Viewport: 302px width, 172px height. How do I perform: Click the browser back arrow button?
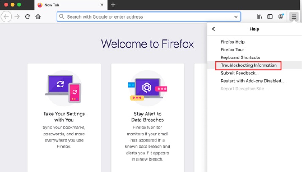tap(6, 17)
